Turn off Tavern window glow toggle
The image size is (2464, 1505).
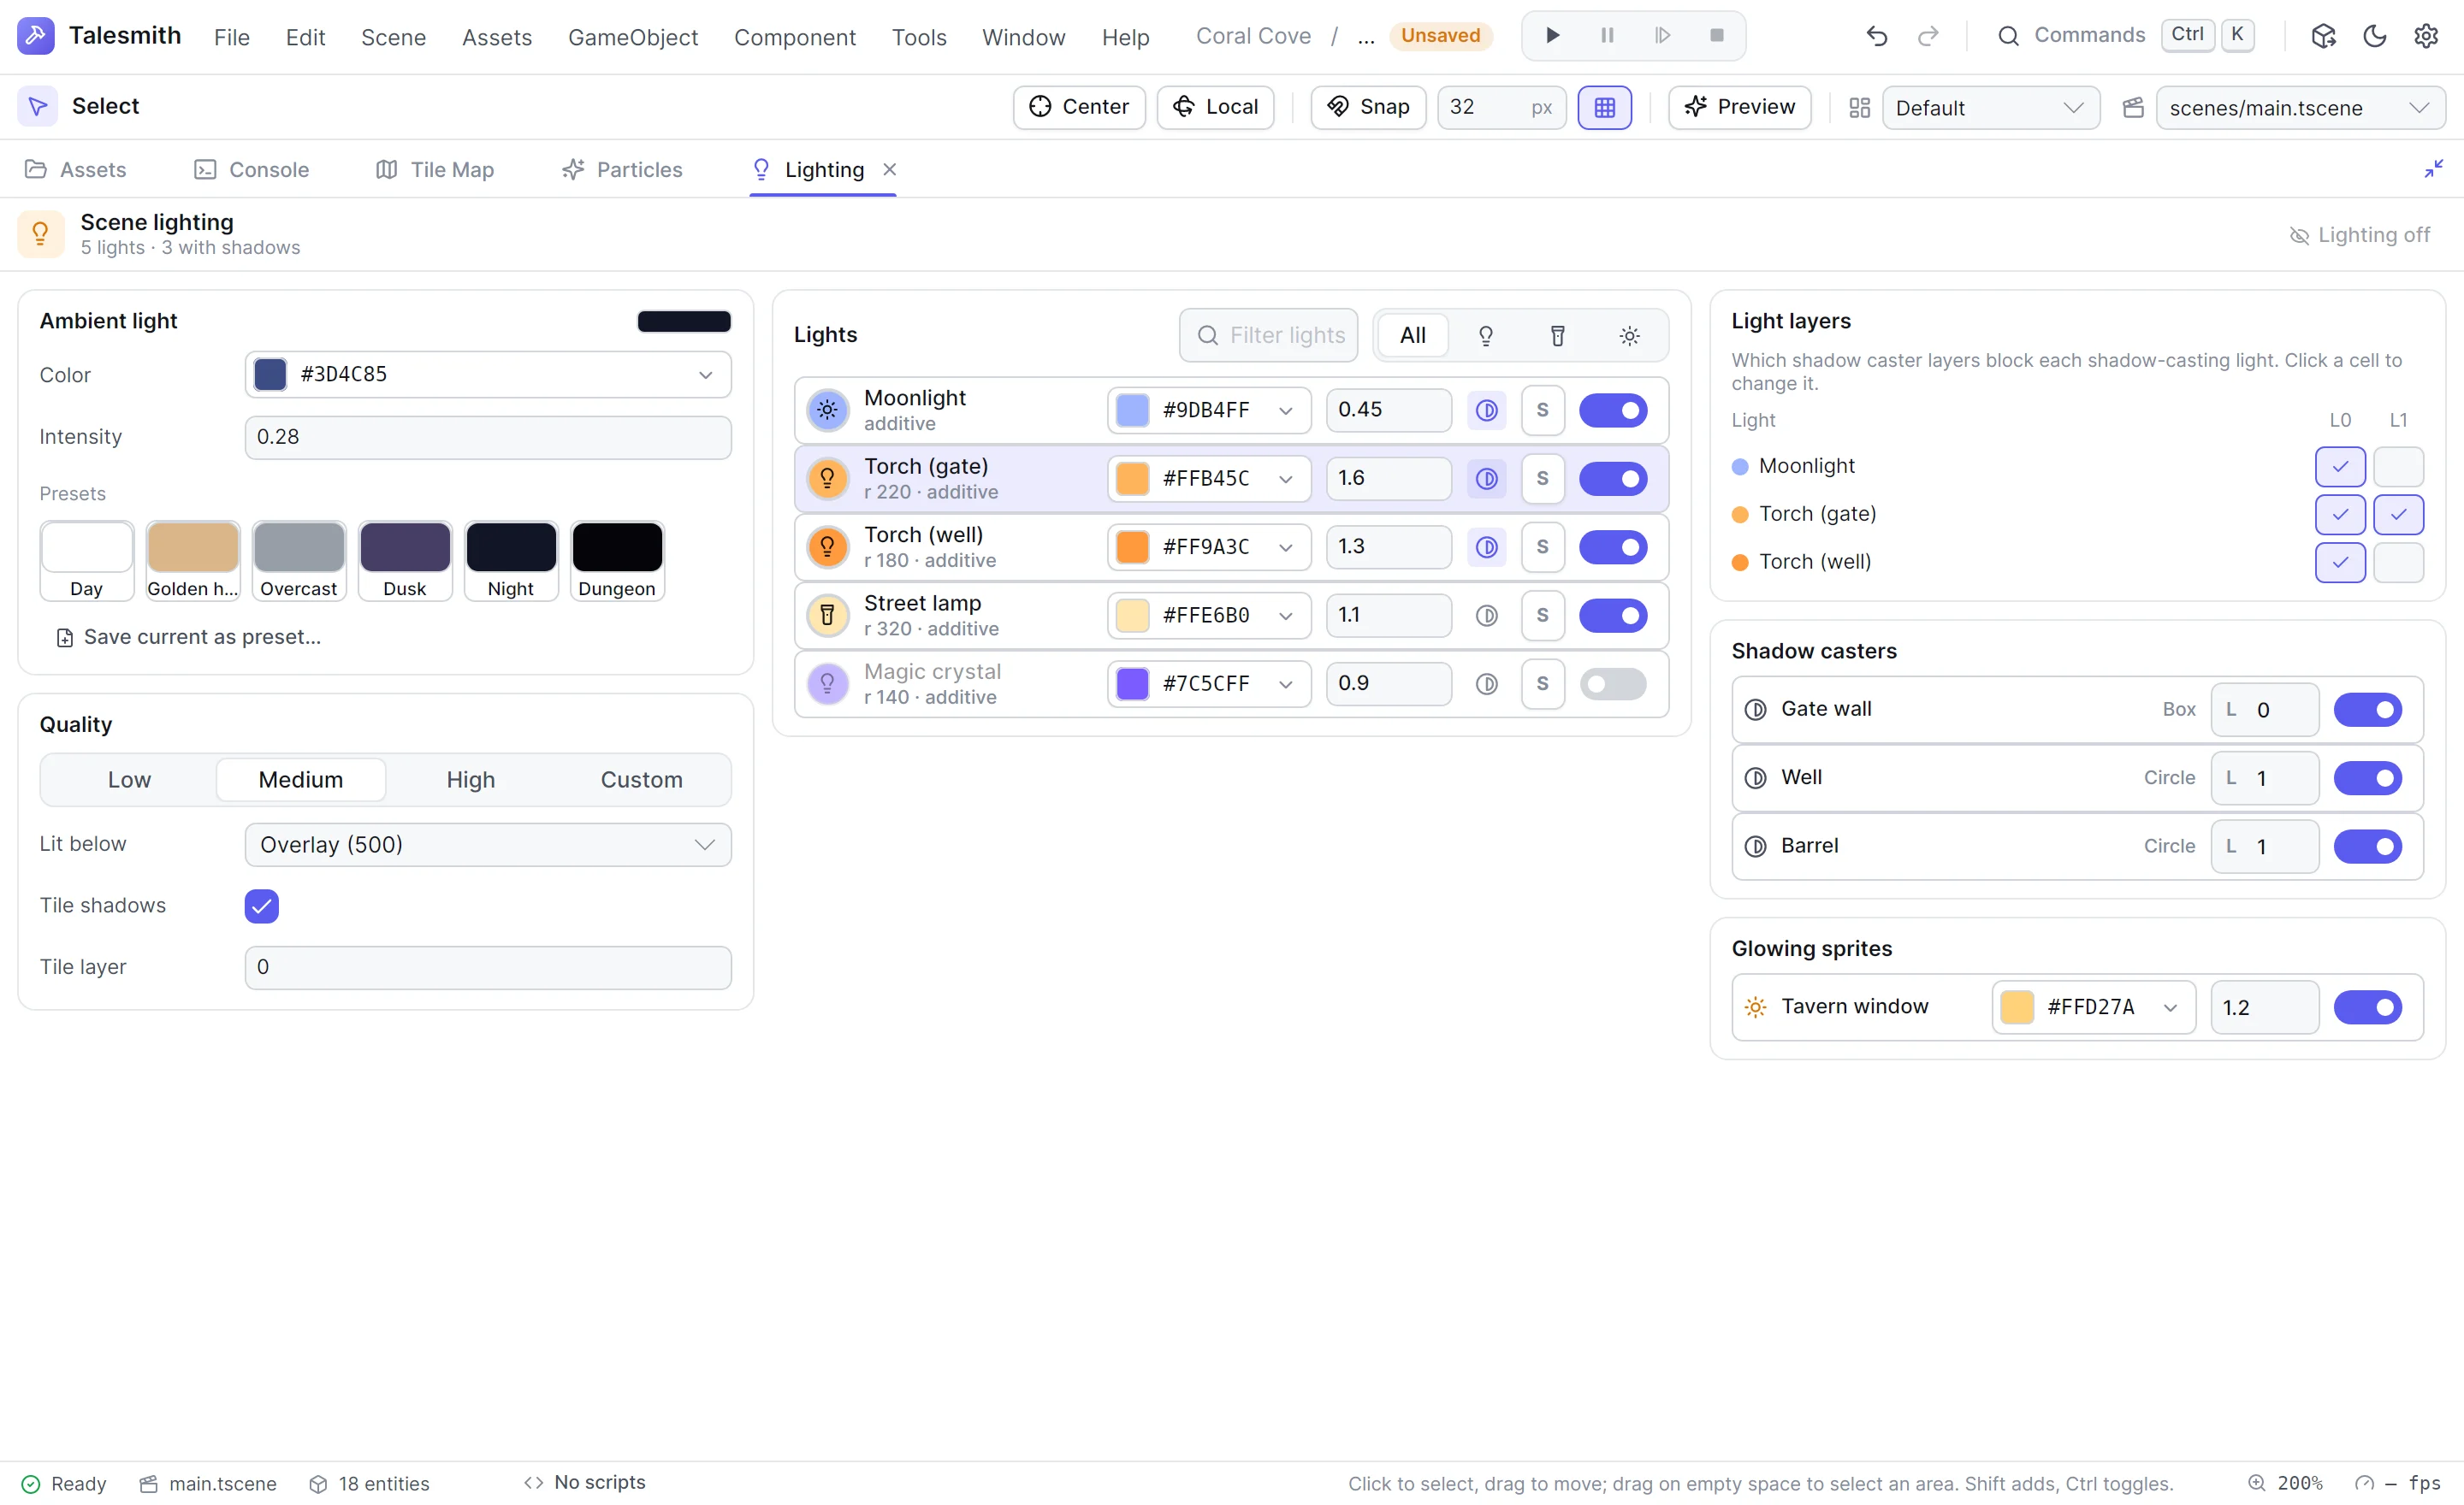tap(2367, 1006)
